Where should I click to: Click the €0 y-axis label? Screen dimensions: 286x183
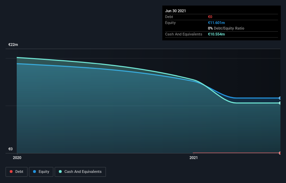pyautogui.click(x=10, y=149)
